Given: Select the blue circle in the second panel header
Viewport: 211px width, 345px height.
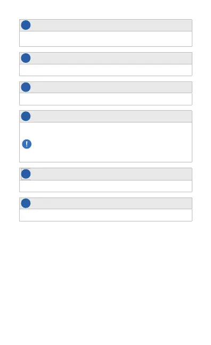Looking at the screenshot, I should coord(26,58).
